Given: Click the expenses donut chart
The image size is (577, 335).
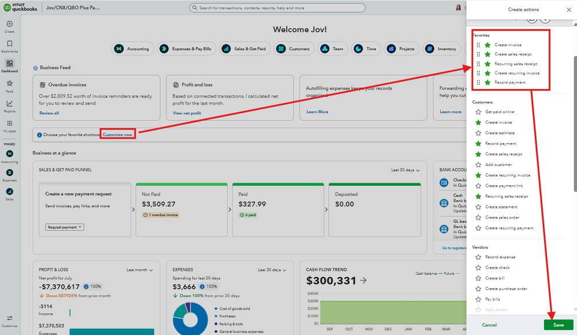Looking at the screenshot, I should click(x=190, y=318).
